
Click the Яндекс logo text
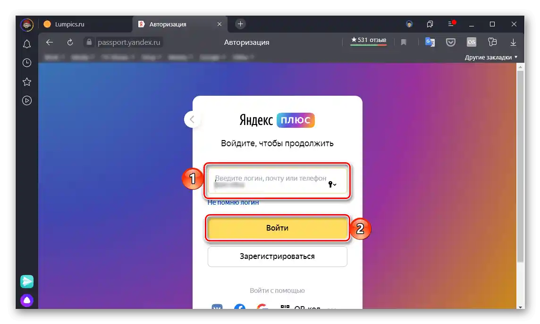[256, 120]
